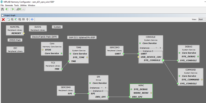Viewport: 206px width, 103px height.
Task: Click the blue center view icon
Action: [x=32, y=19]
